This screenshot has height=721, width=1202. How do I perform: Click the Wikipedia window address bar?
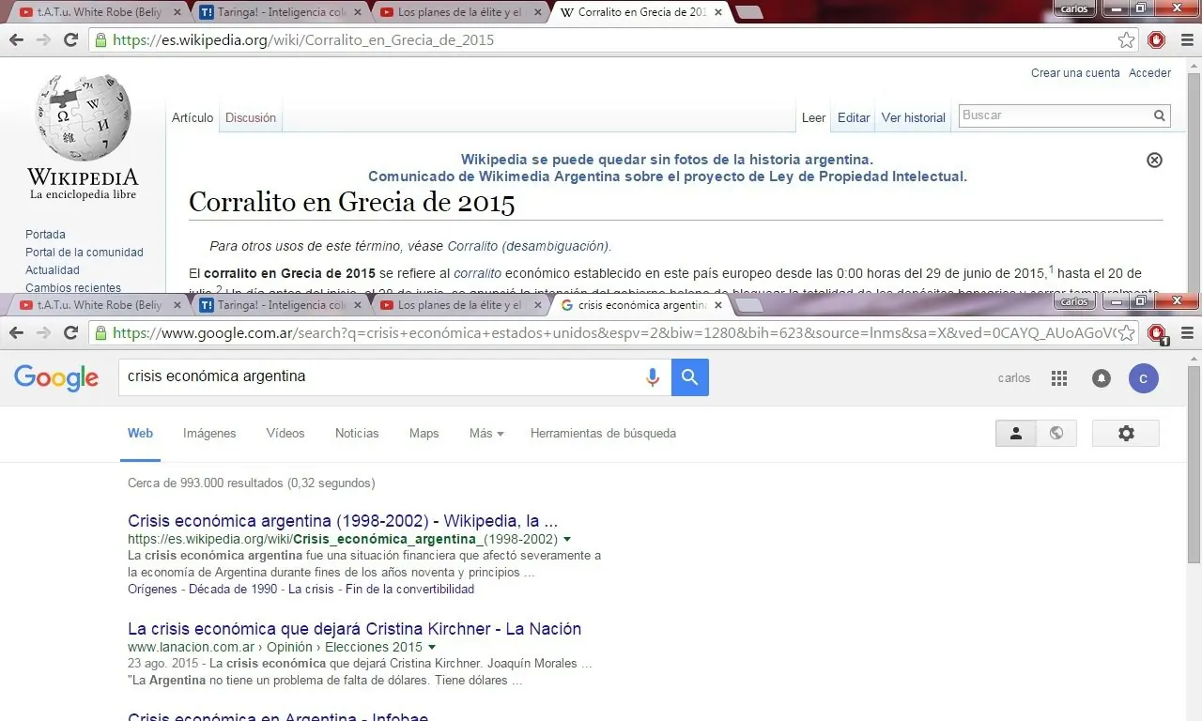(601, 40)
